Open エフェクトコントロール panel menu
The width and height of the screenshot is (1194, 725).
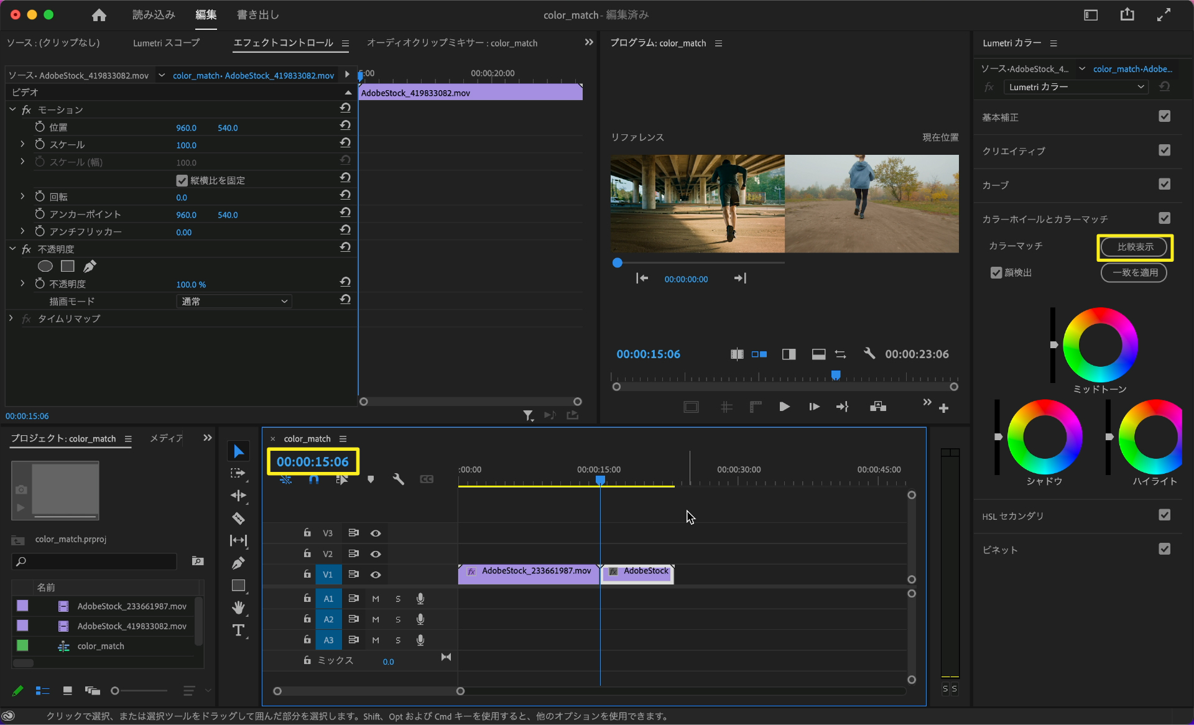(345, 44)
